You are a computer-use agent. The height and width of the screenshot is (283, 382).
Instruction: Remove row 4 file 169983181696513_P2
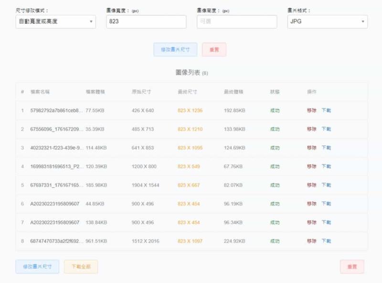[x=312, y=166]
